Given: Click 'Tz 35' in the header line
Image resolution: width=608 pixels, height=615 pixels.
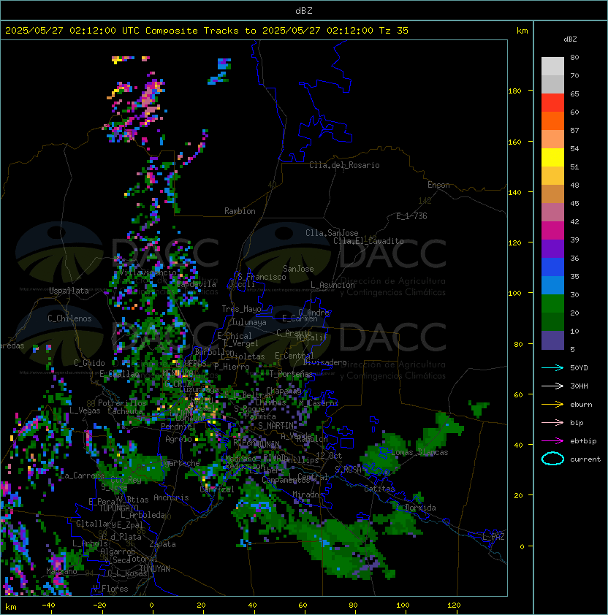Looking at the screenshot, I should tap(394, 31).
